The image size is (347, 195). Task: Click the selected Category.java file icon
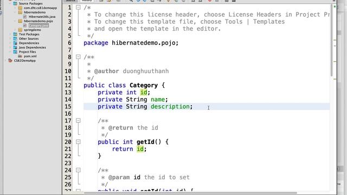(x=25, y=25)
